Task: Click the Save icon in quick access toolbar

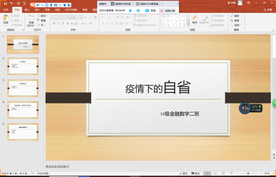Action: click(5, 3)
